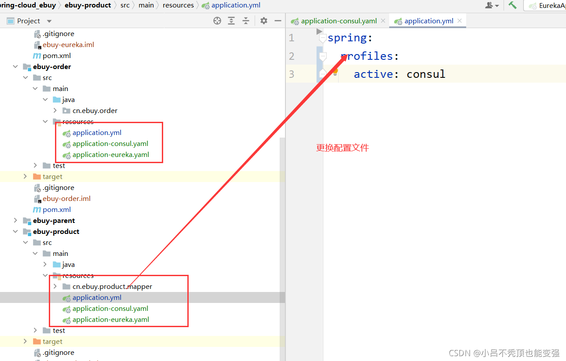Expand the cn.ebuy.order package
The height and width of the screenshot is (361, 566).
click(x=55, y=111)
